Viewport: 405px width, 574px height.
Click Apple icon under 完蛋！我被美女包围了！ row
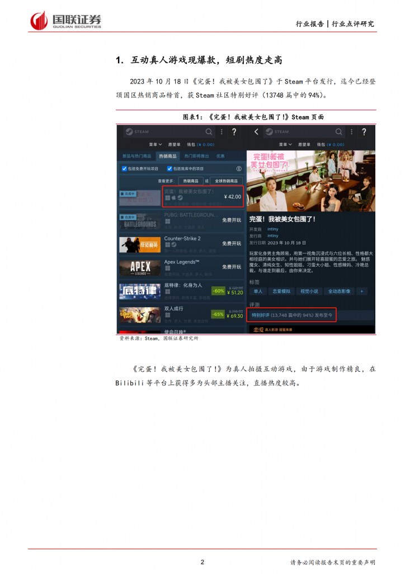tap(173, 198)
